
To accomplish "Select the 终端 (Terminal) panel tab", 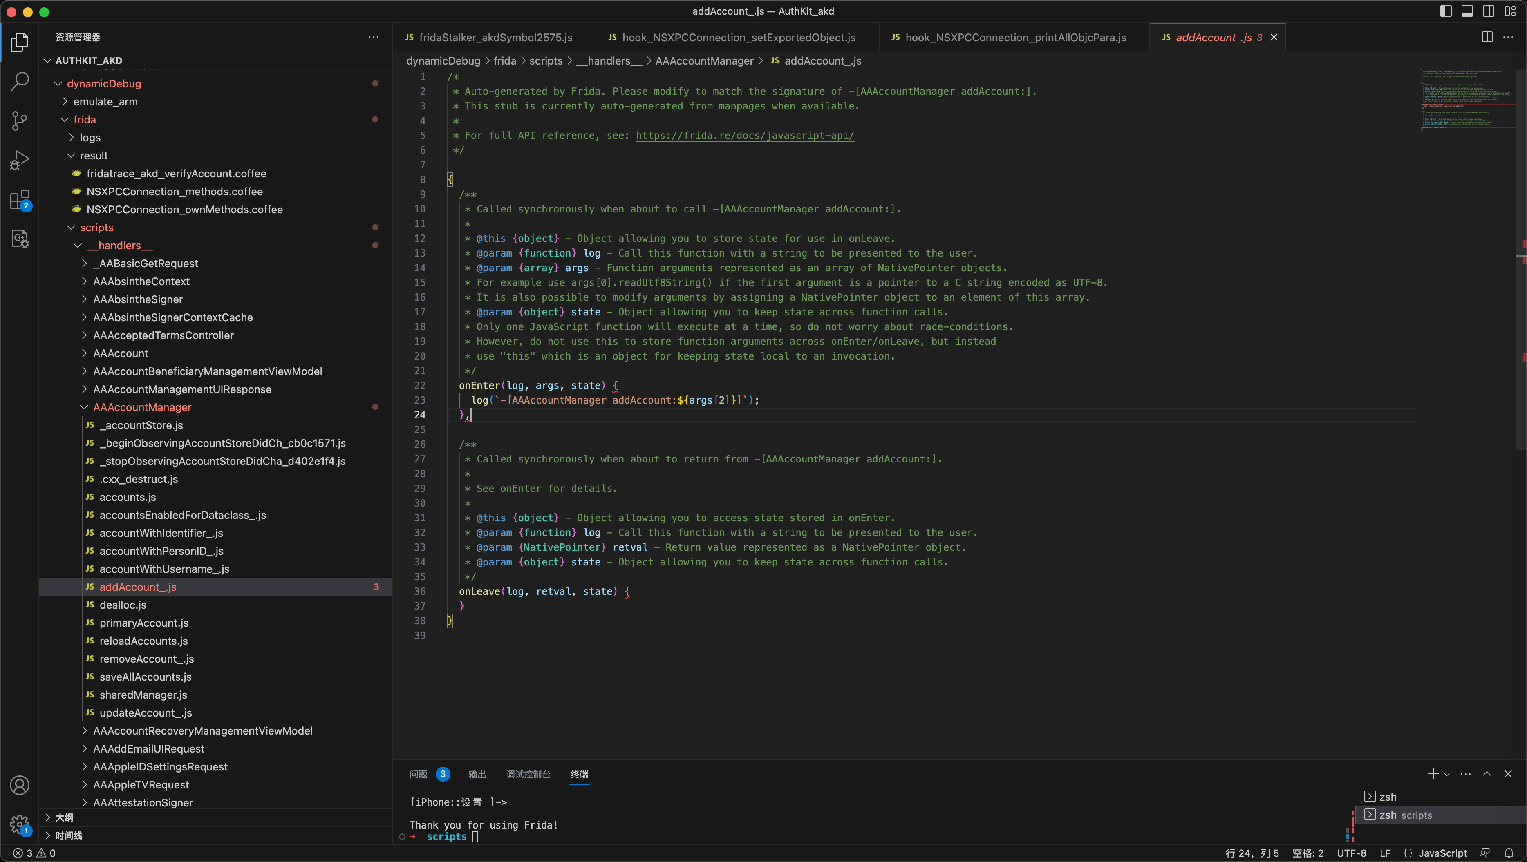I will tap(579, 774).
